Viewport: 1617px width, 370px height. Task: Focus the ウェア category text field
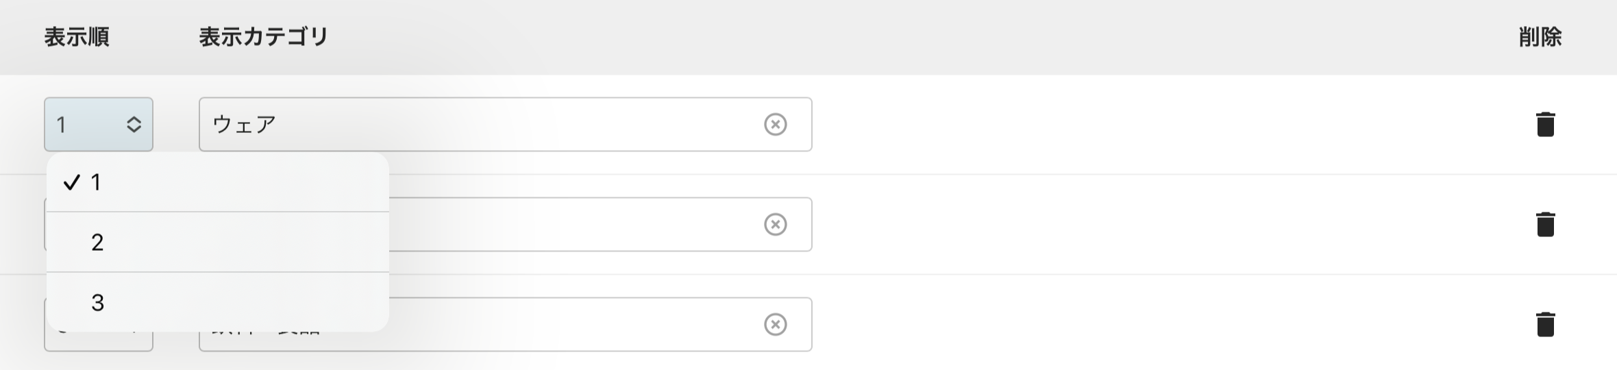(x=480, y=125)
